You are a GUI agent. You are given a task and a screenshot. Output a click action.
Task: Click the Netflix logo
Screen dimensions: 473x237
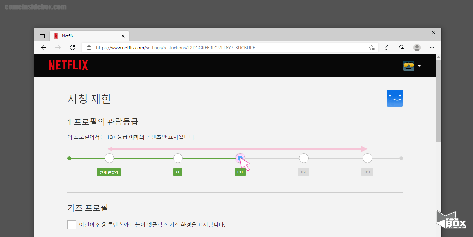(x=68, y=65)
